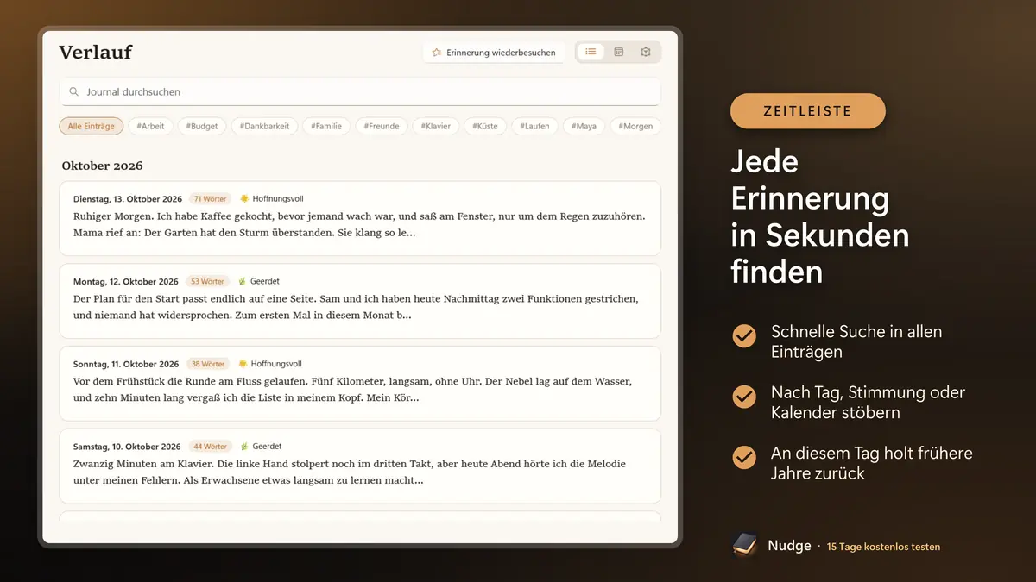1036x582 pixels.
Task: Open the Samstag, 10. Oktober 2026 entry
Action: coord(360,466)
